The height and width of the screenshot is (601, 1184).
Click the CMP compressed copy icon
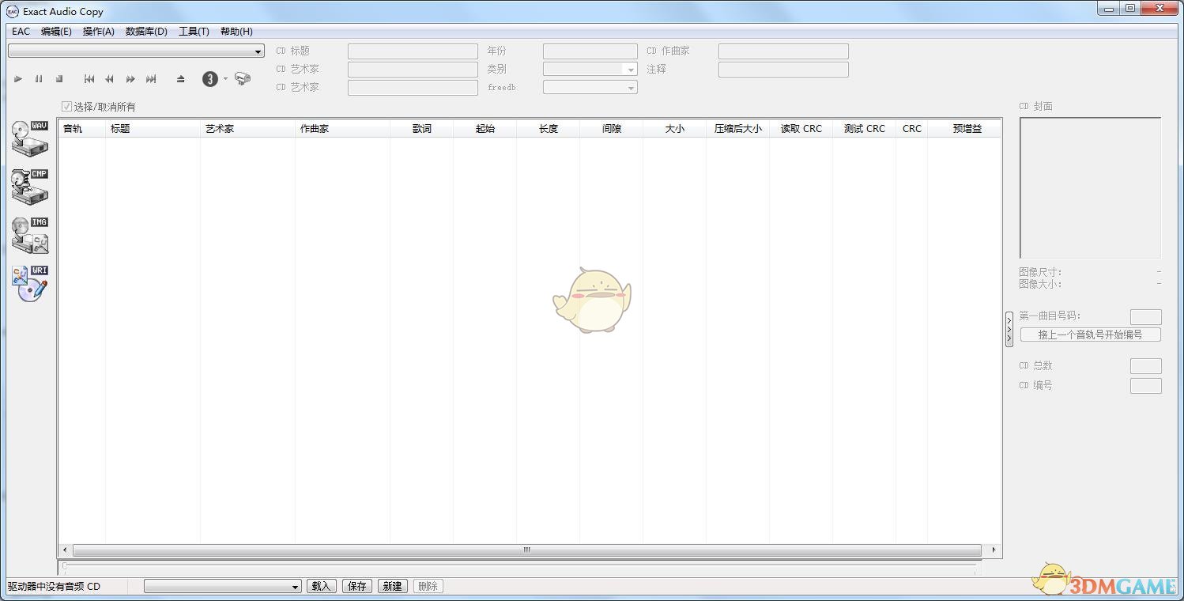tap(30, 187)
